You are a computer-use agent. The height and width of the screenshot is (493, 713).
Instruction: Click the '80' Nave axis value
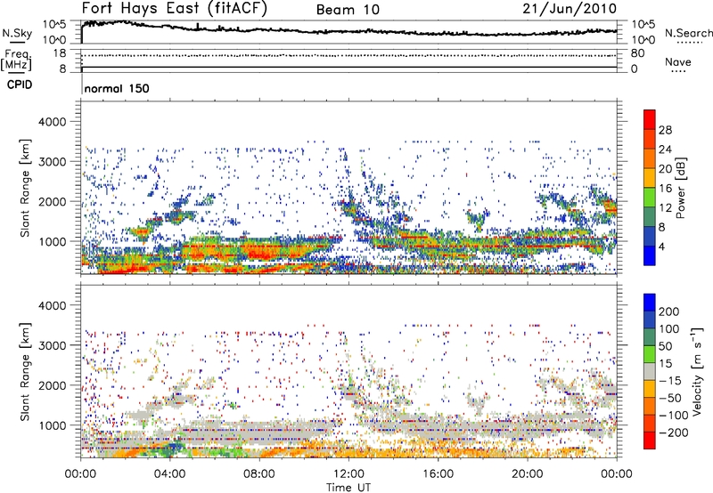pos(637,53)
